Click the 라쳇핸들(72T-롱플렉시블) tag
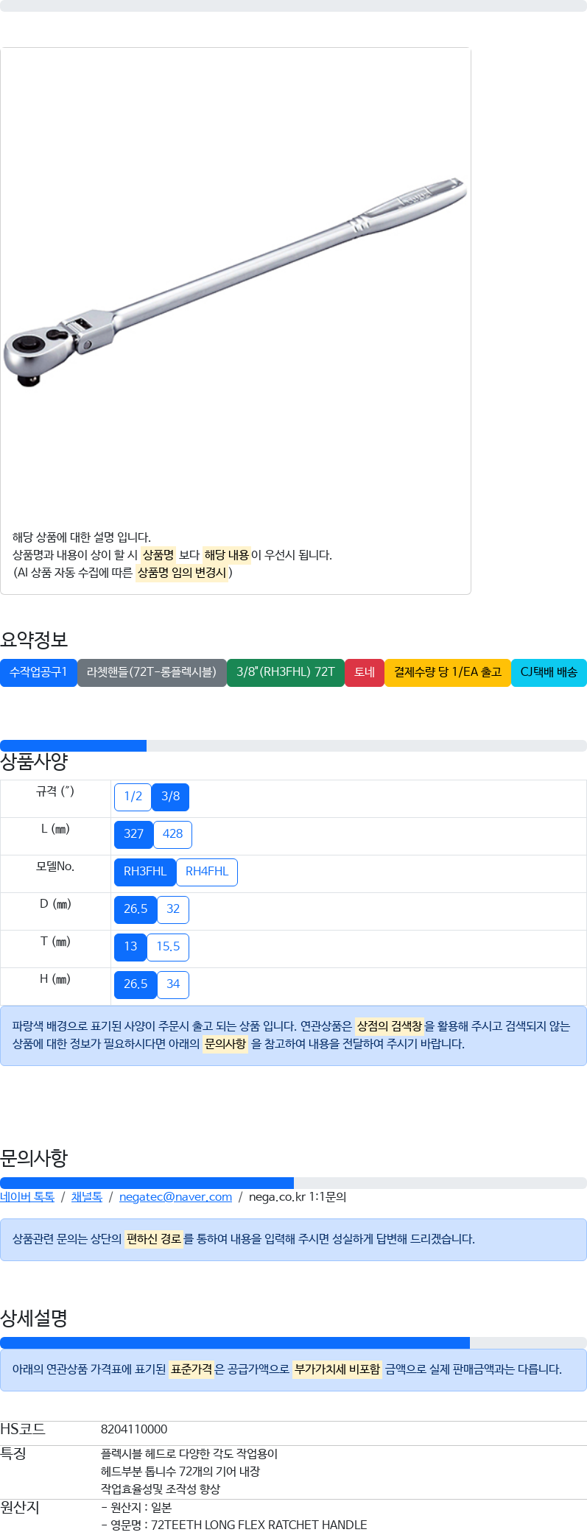Viewport: 587px width, 1535px height. tap(152, 672)
